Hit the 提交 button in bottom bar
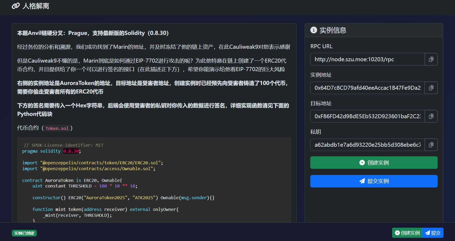This screenshot has height=241, width=455. (x=433, y=233)
